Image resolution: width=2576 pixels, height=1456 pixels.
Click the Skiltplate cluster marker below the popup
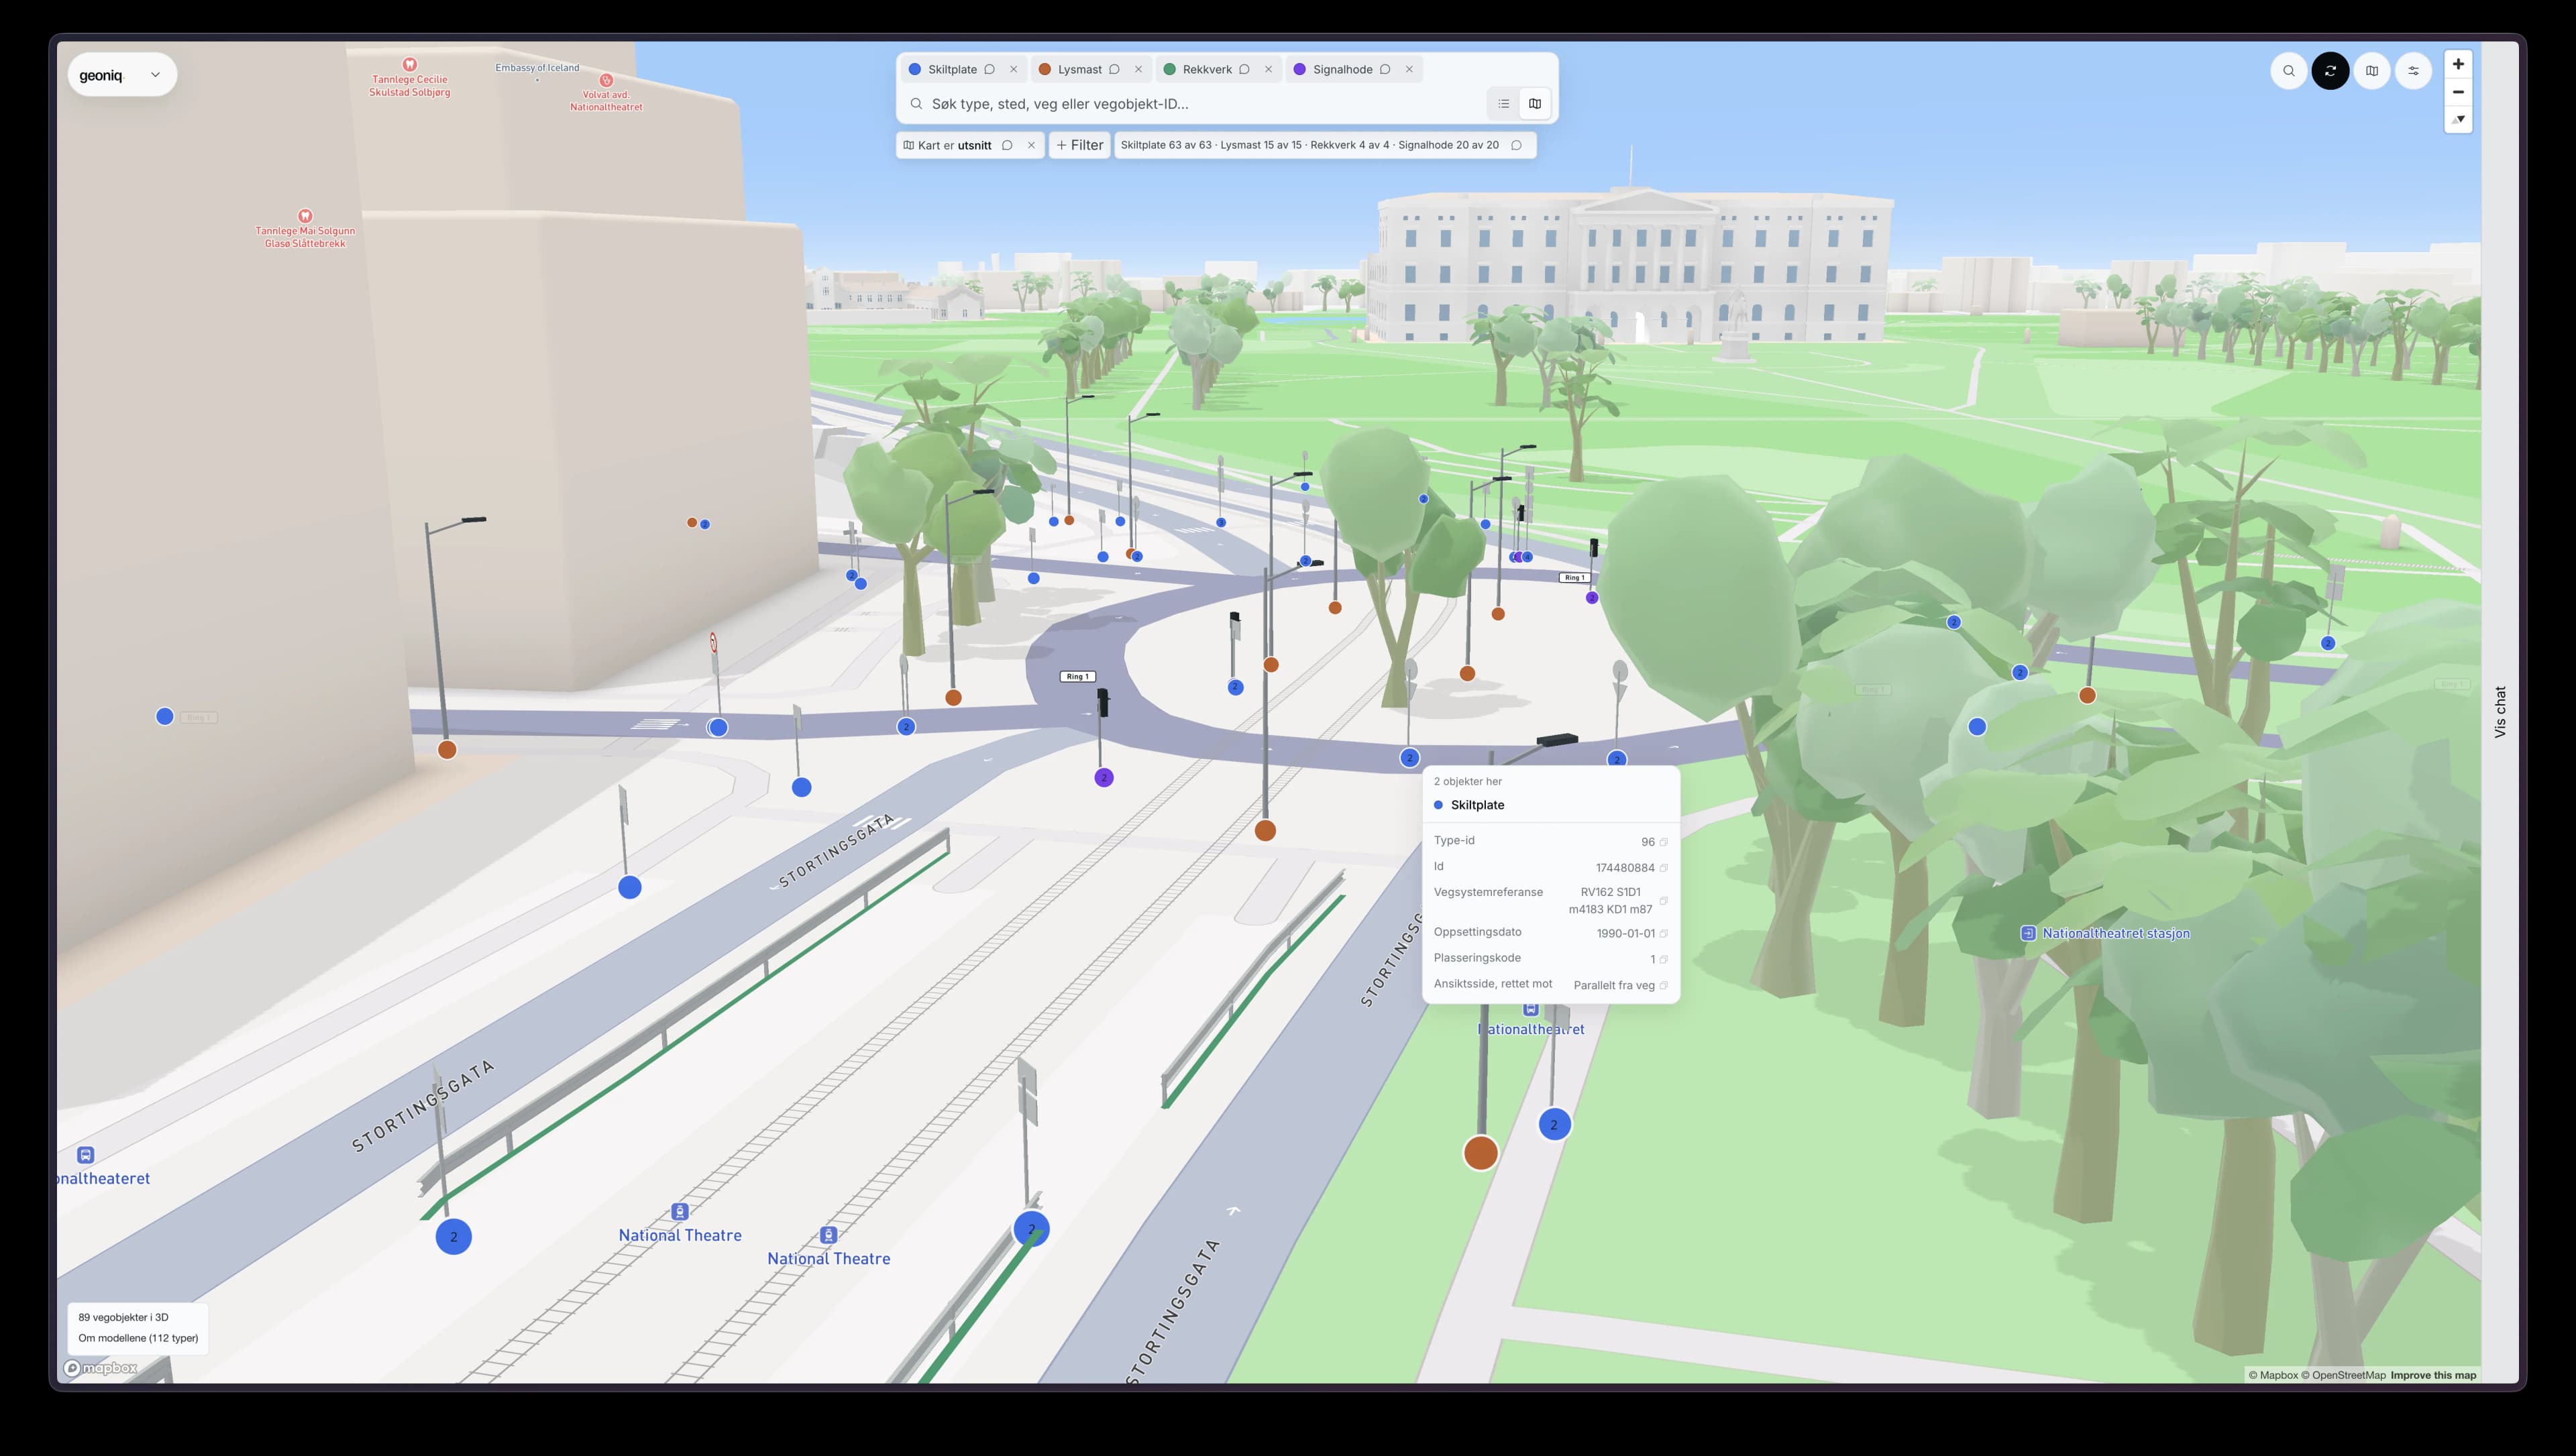point(1553,1124)
